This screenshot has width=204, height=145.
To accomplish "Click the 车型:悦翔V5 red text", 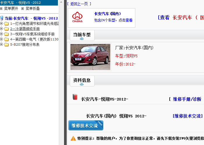I will [126, 56].
